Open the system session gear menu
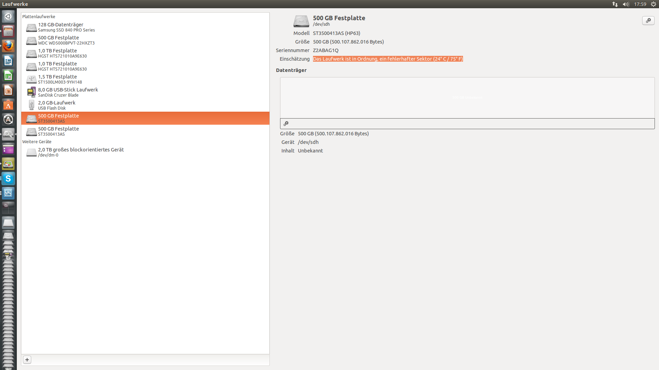This screenshot has width=659, height=370. (x=654, y=4)
